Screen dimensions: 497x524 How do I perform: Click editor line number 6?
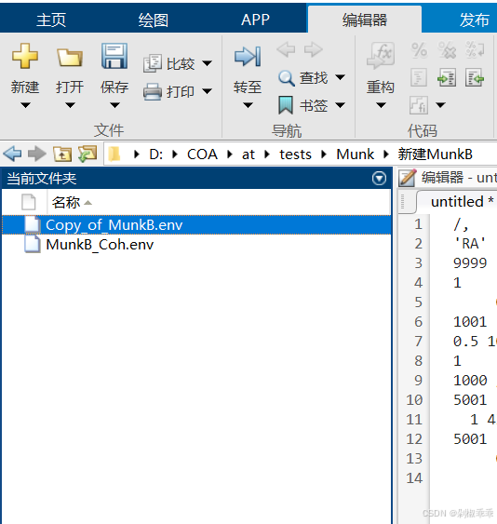pos(419,321)
